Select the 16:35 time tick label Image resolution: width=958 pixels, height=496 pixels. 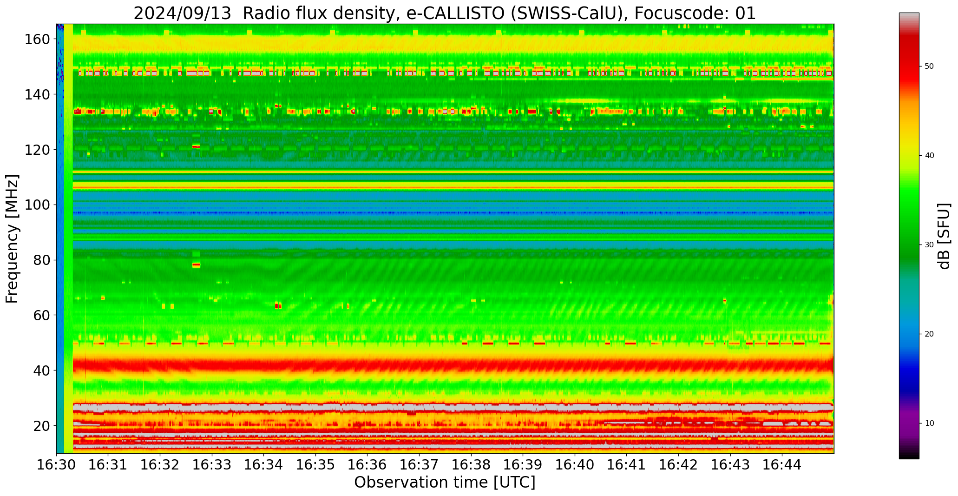coord(316,464)
